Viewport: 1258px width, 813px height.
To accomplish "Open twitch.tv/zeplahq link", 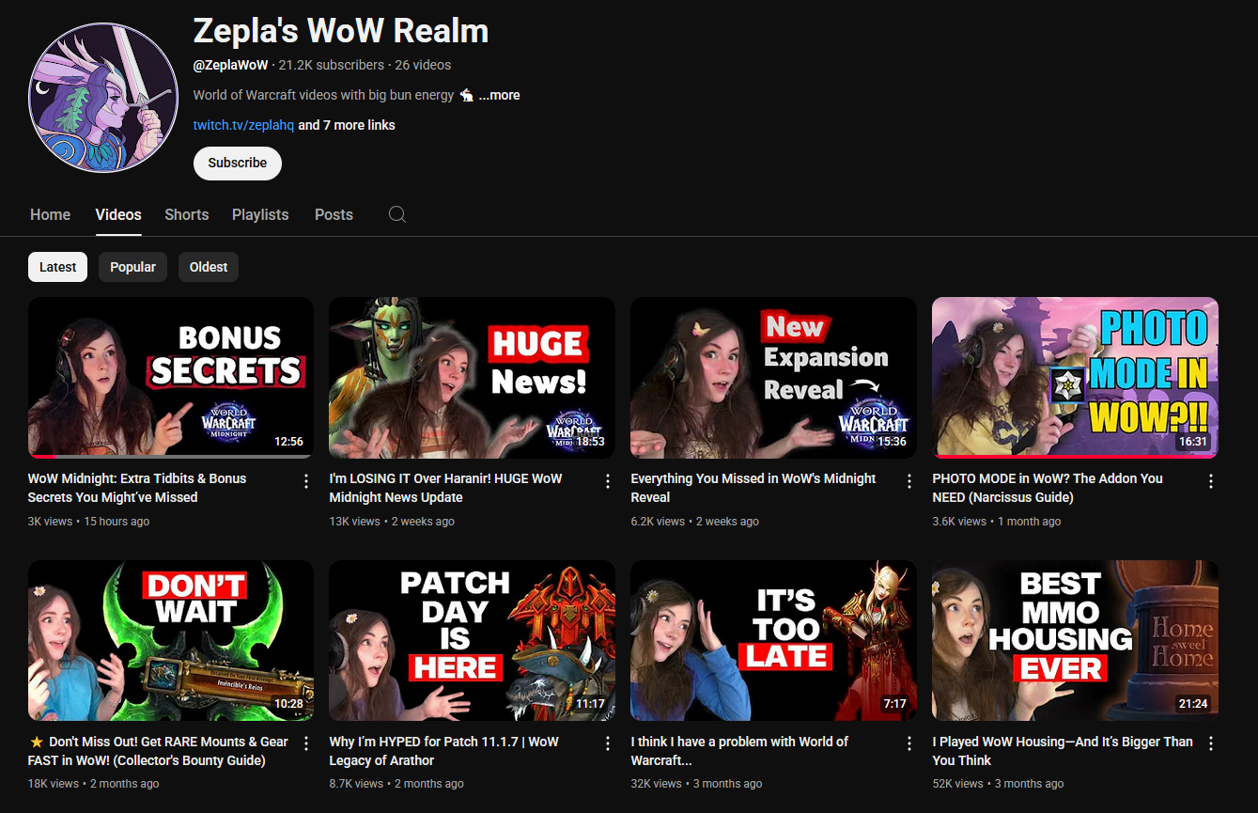I will click(x=243, y=125).
